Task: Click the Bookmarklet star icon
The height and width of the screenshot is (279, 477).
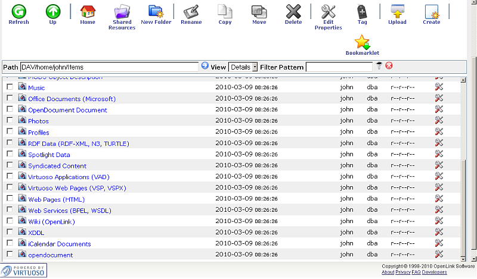Action: pos(363,42)
